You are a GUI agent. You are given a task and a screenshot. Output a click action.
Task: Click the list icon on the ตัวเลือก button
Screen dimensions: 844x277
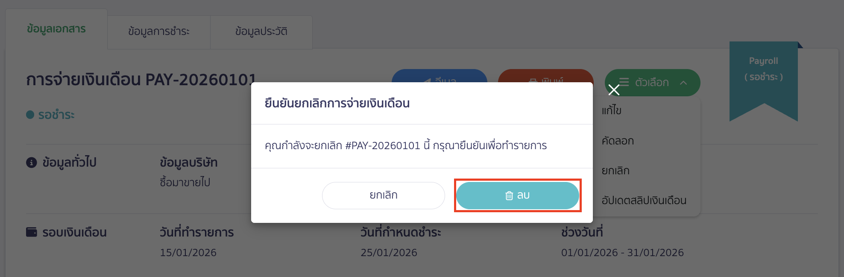(x=624, y=82)
